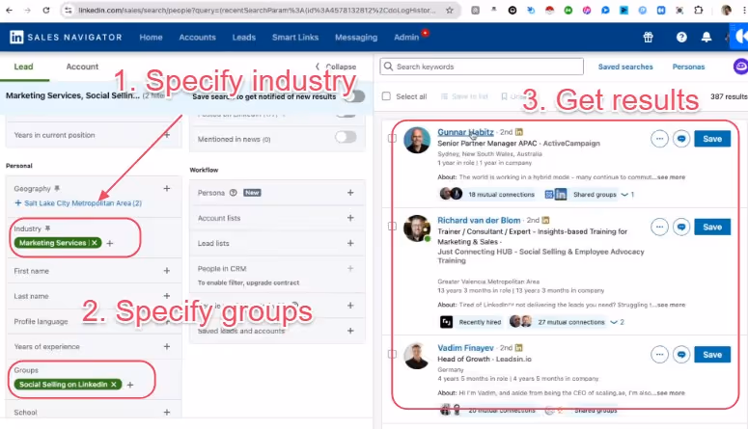Save Richard van der Blom as a lead
The image size is (748, 429).
pyautogui.click(x=712, y=227)
